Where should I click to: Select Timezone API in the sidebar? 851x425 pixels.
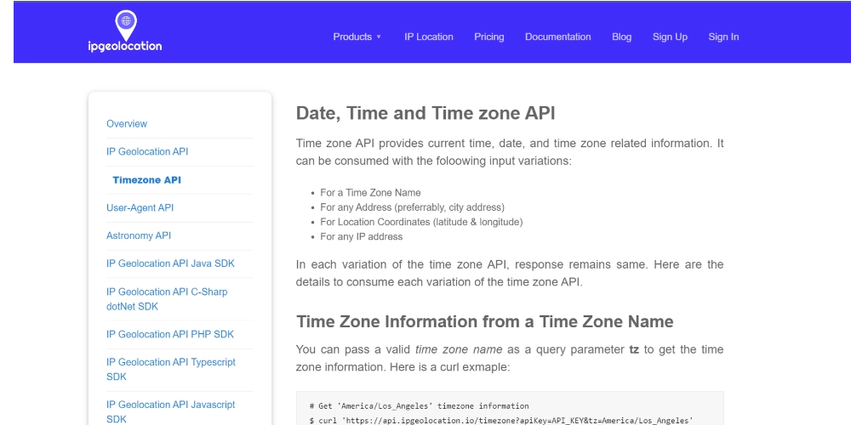[x=146, y=180]
